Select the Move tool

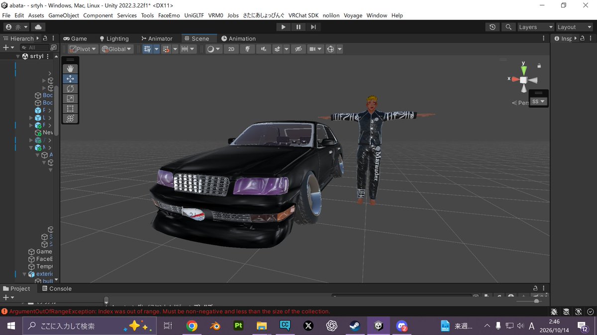pos(70,78)
